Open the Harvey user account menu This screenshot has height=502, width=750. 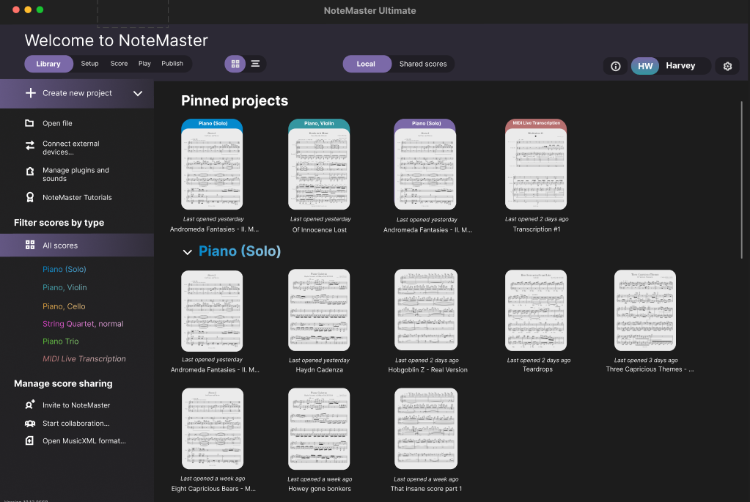tap(670, 66)
